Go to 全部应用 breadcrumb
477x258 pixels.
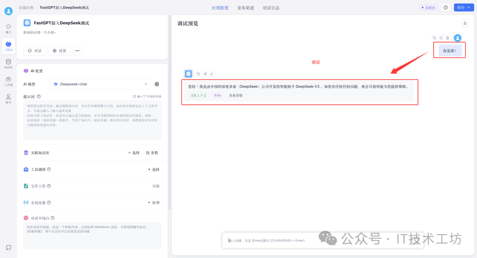click(26, 8)
